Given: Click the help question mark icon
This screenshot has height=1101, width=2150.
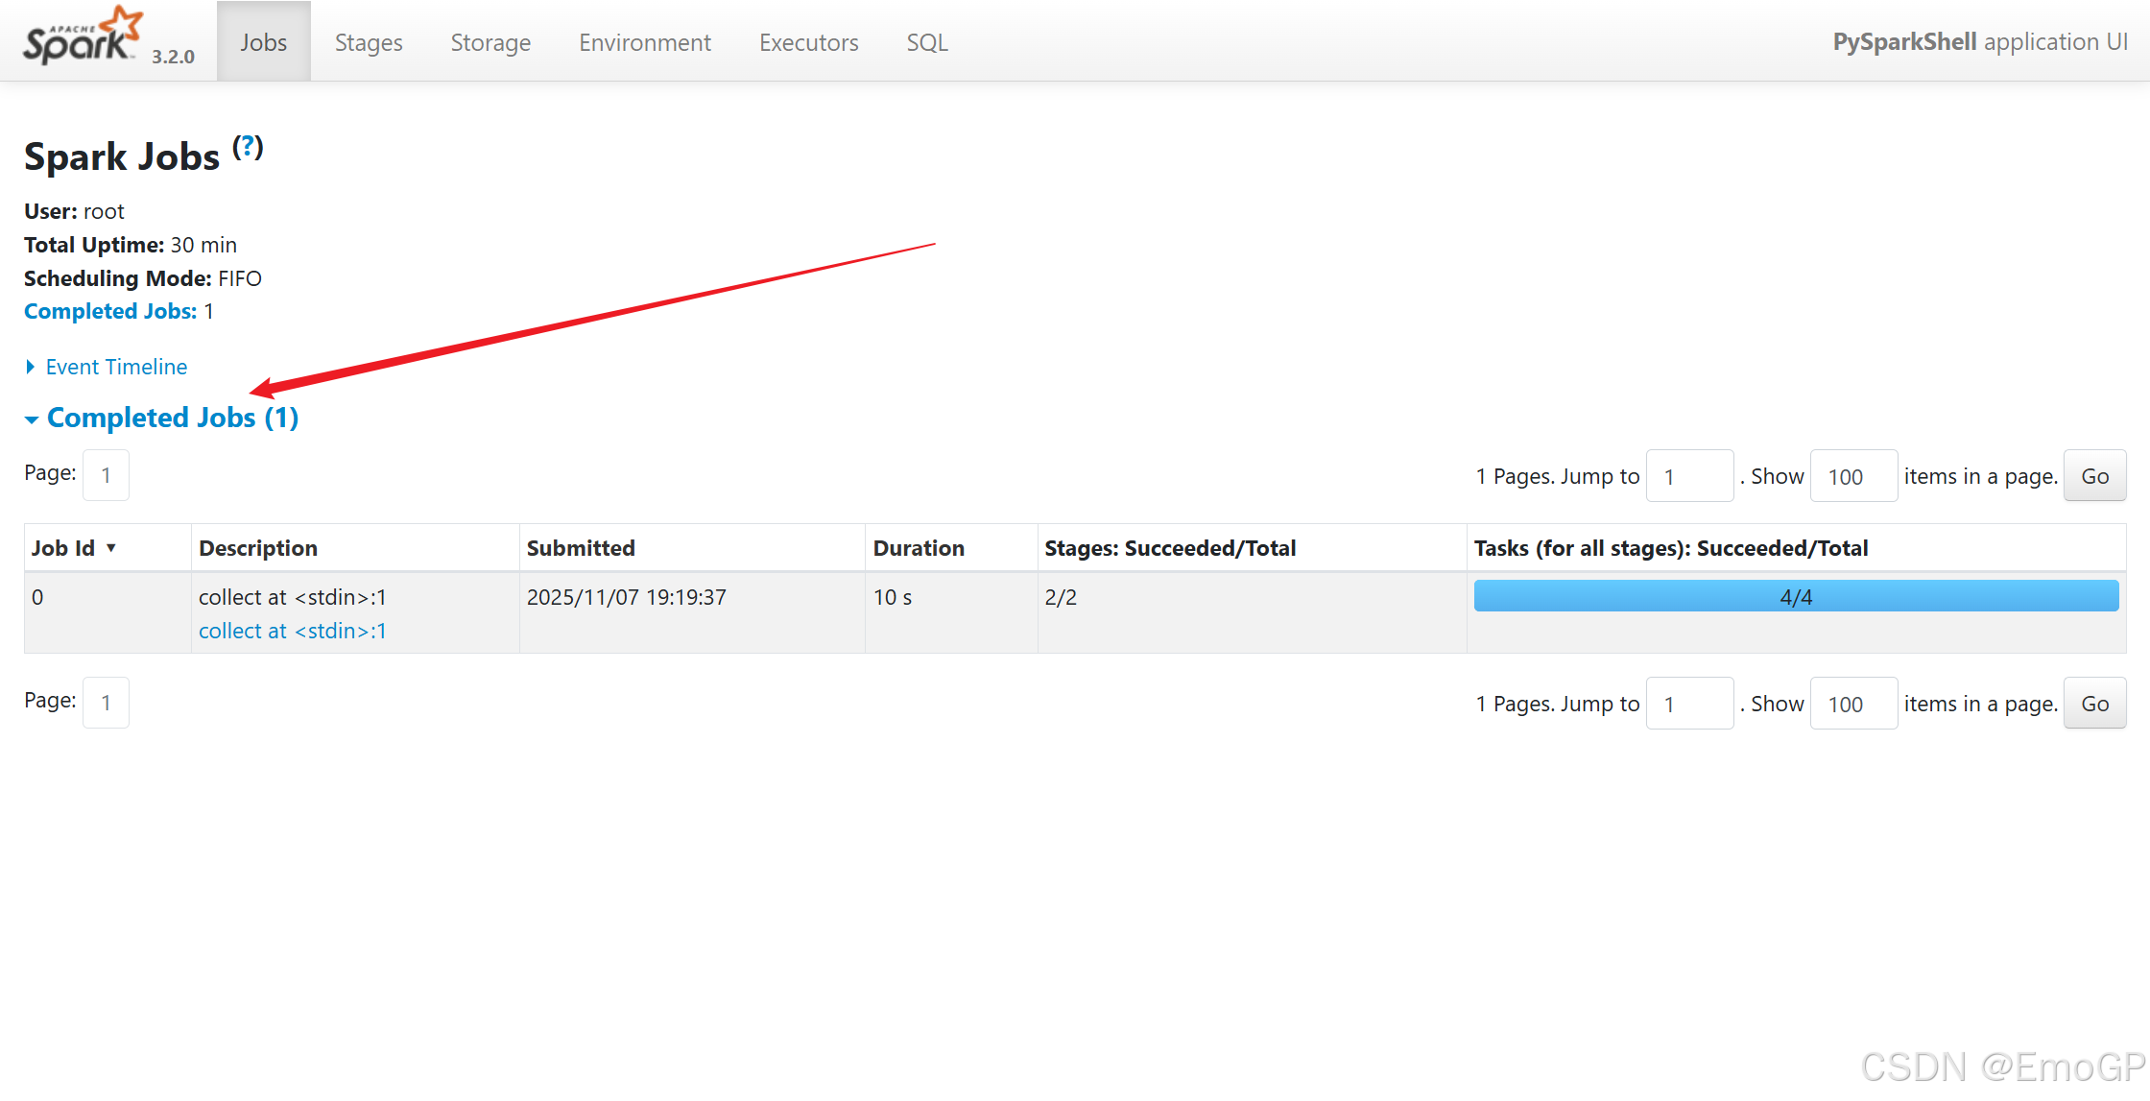Looking at the screenshot, I should click(248, 147).
